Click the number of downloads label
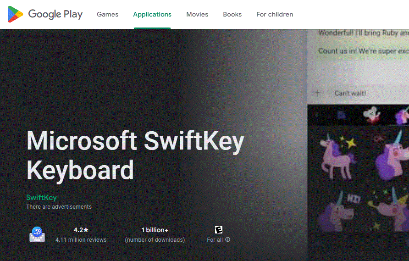Screen dimensions: 409x261 point(155,239)
